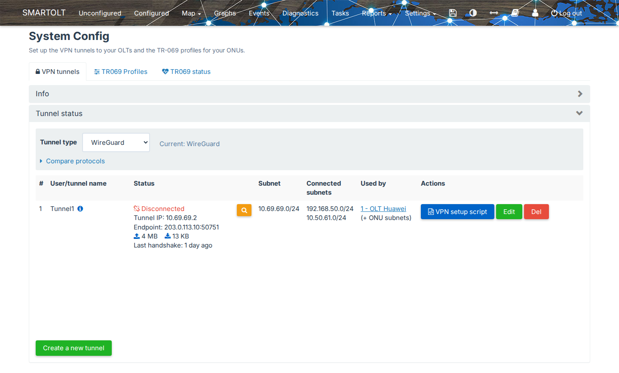This screenshot has width=619, height=373.
Task: Open the 1 - OLT Huawei link
Action: tap(383, 209)
